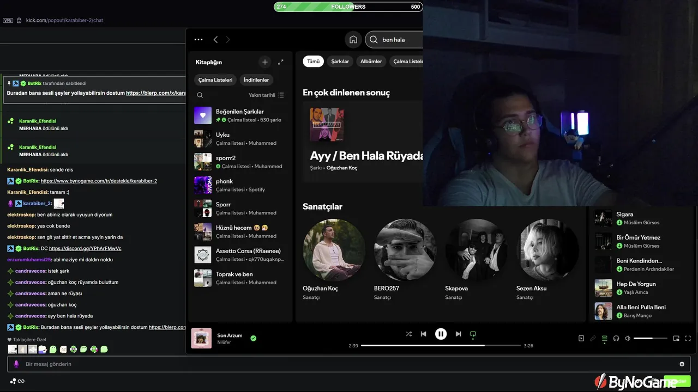Pause the current song
This screenshot has width=698, height=392.
(x=441, y=334)
